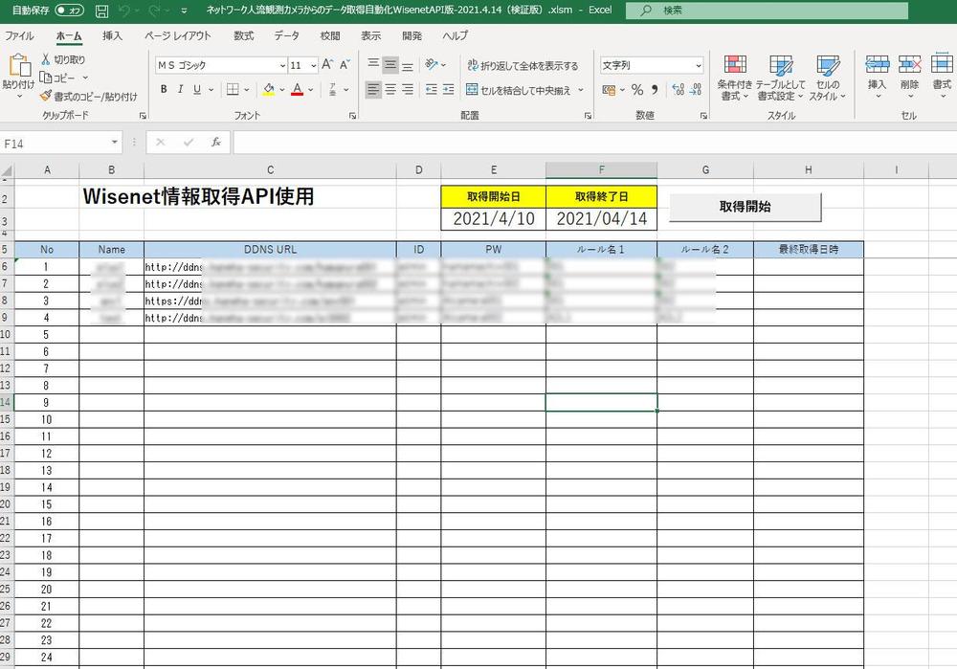The image size is (957, 669).
Task: Open 条件付き書式 conditional formatting
Action: 735,78
